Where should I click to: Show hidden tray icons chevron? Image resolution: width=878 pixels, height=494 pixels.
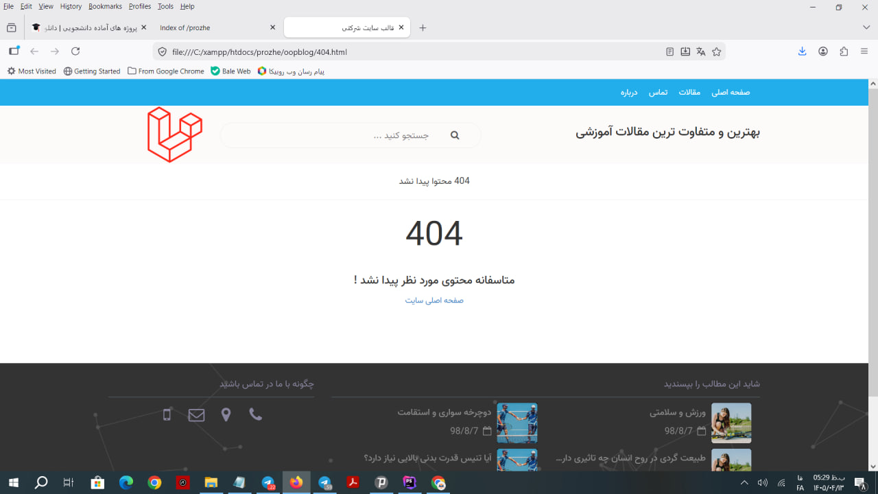click(744, 483)
